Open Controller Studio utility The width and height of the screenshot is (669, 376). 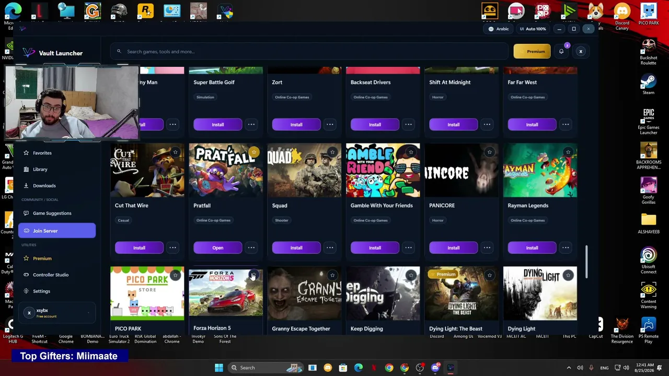[x=57, y=275]
